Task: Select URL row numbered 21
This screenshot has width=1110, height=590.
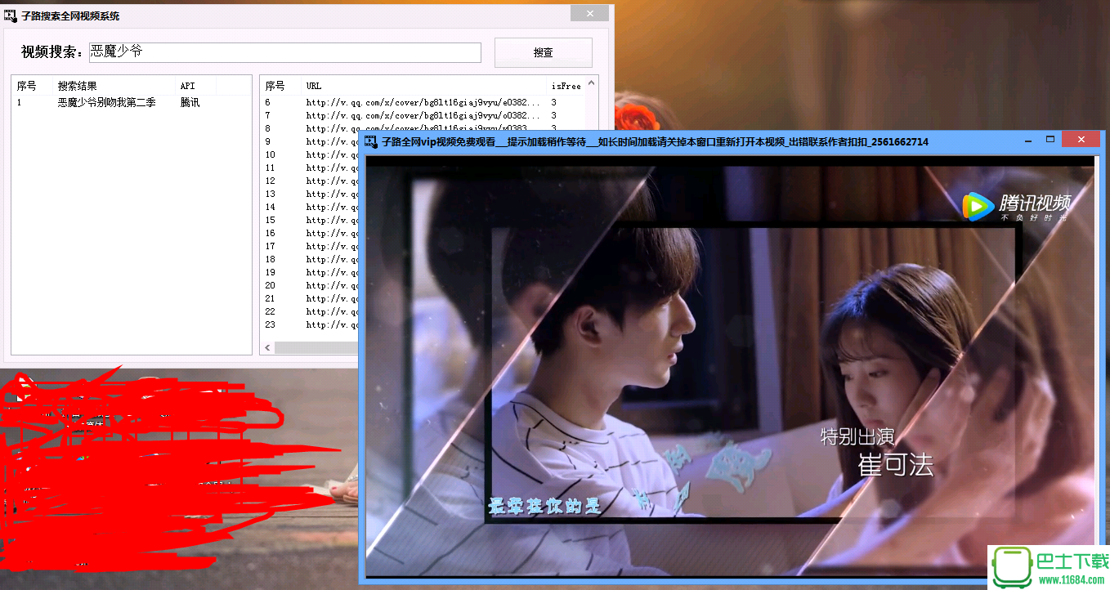Action: 310,298
